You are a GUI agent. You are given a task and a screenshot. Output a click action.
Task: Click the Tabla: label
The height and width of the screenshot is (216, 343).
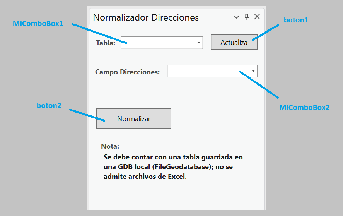[106, 43]
